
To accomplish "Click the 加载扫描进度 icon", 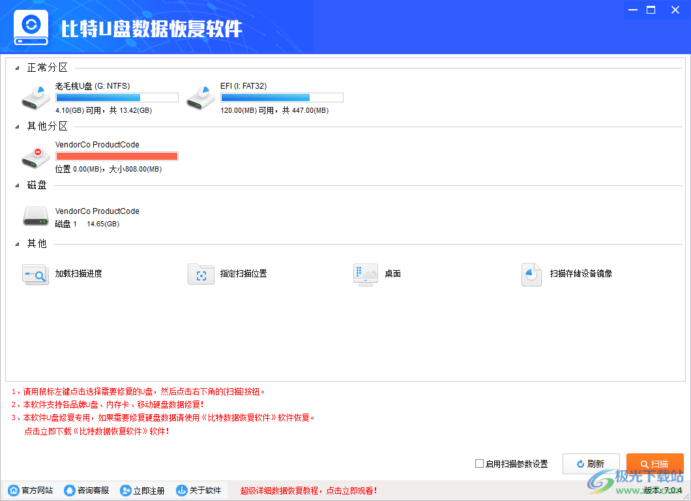I will point(36,275).
